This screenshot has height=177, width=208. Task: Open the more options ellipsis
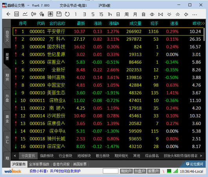195,15
